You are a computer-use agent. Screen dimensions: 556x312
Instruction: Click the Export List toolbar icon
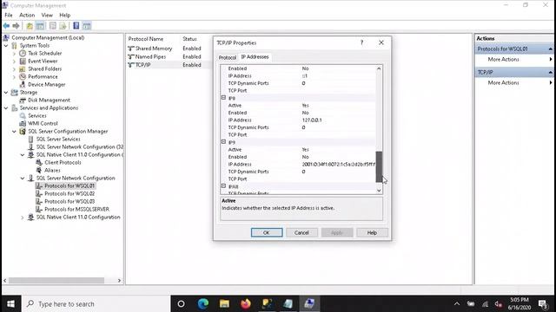(x=63, y=26)
